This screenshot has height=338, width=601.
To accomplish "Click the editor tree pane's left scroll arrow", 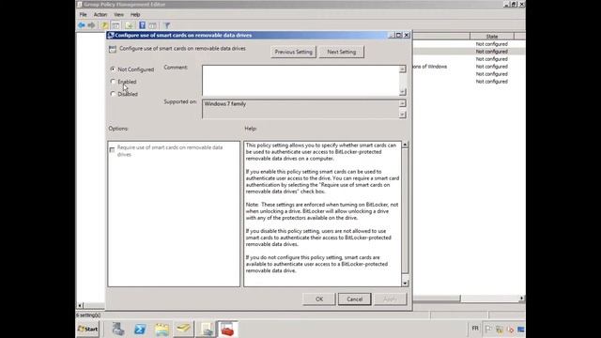I will click(80, 305).
